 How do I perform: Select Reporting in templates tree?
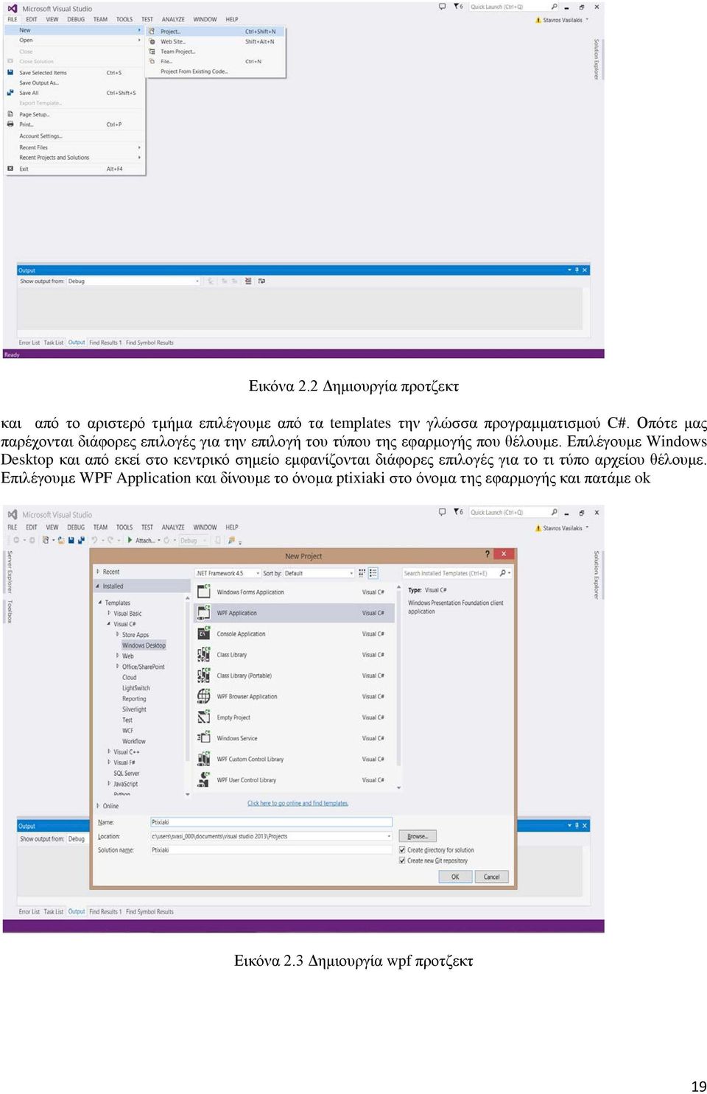pos(134,698)
